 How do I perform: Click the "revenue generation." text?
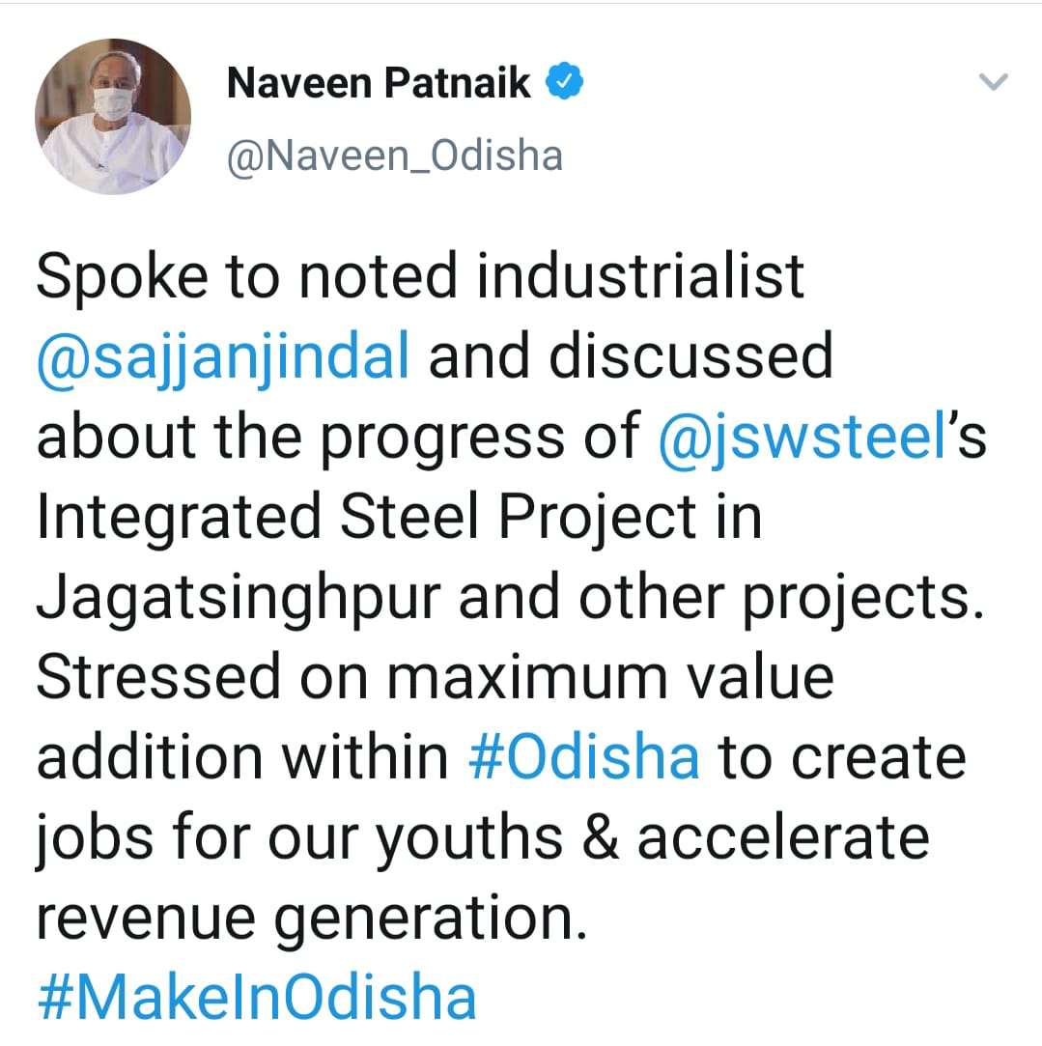tap(311, 918)
